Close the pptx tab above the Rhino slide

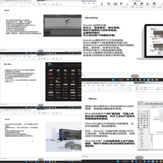pyautogui.click(x=132, y=83)
